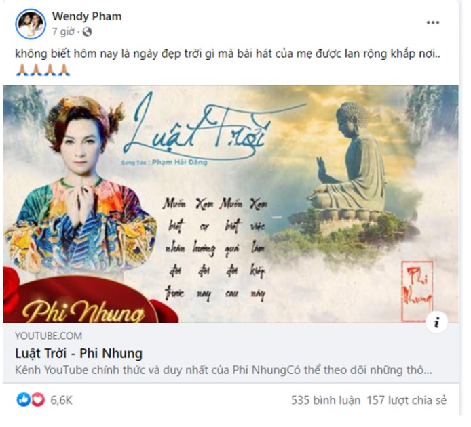Viewport: 471px width, 427px height.
Task: Click the post caption text about bài hát của mẹ
Action: 227,54
